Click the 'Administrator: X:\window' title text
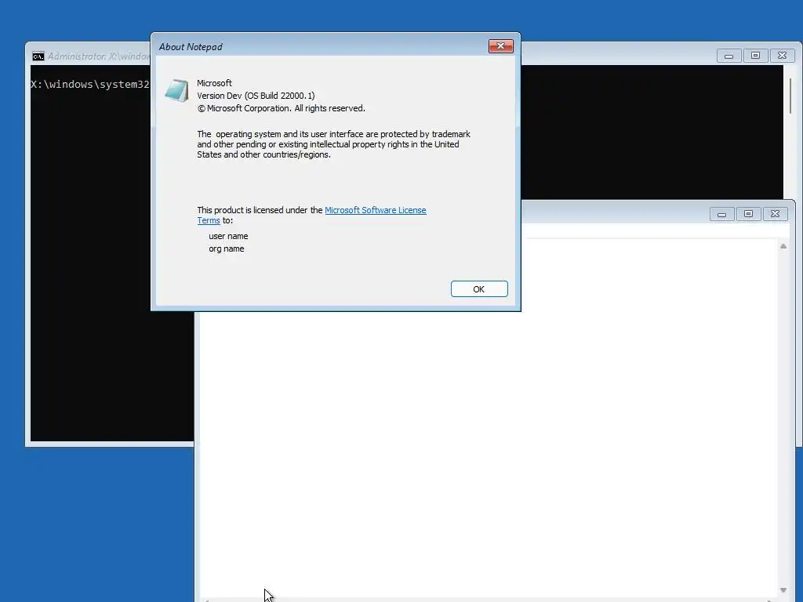 (98, 56)
